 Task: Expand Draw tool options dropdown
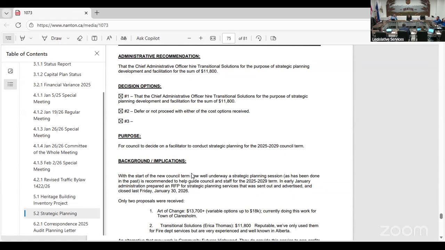coord(68,38)
